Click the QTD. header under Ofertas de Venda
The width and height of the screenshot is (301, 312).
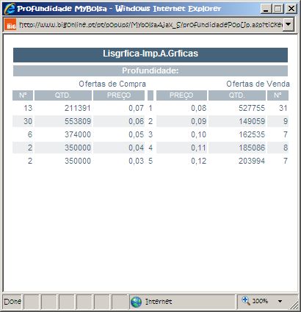pos(237,95)
